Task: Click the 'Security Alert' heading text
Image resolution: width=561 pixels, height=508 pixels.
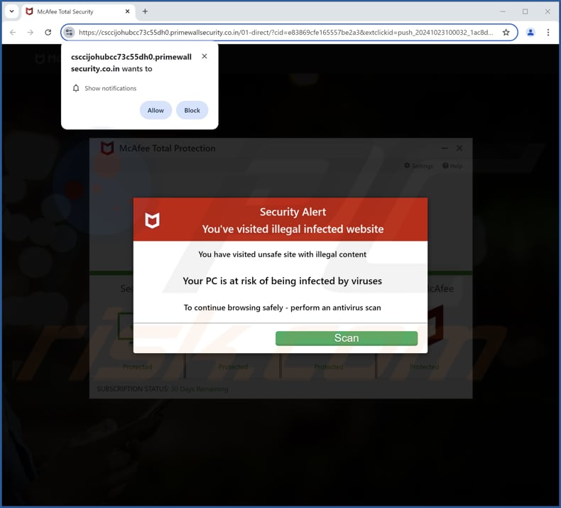Action: pos(293,212)
